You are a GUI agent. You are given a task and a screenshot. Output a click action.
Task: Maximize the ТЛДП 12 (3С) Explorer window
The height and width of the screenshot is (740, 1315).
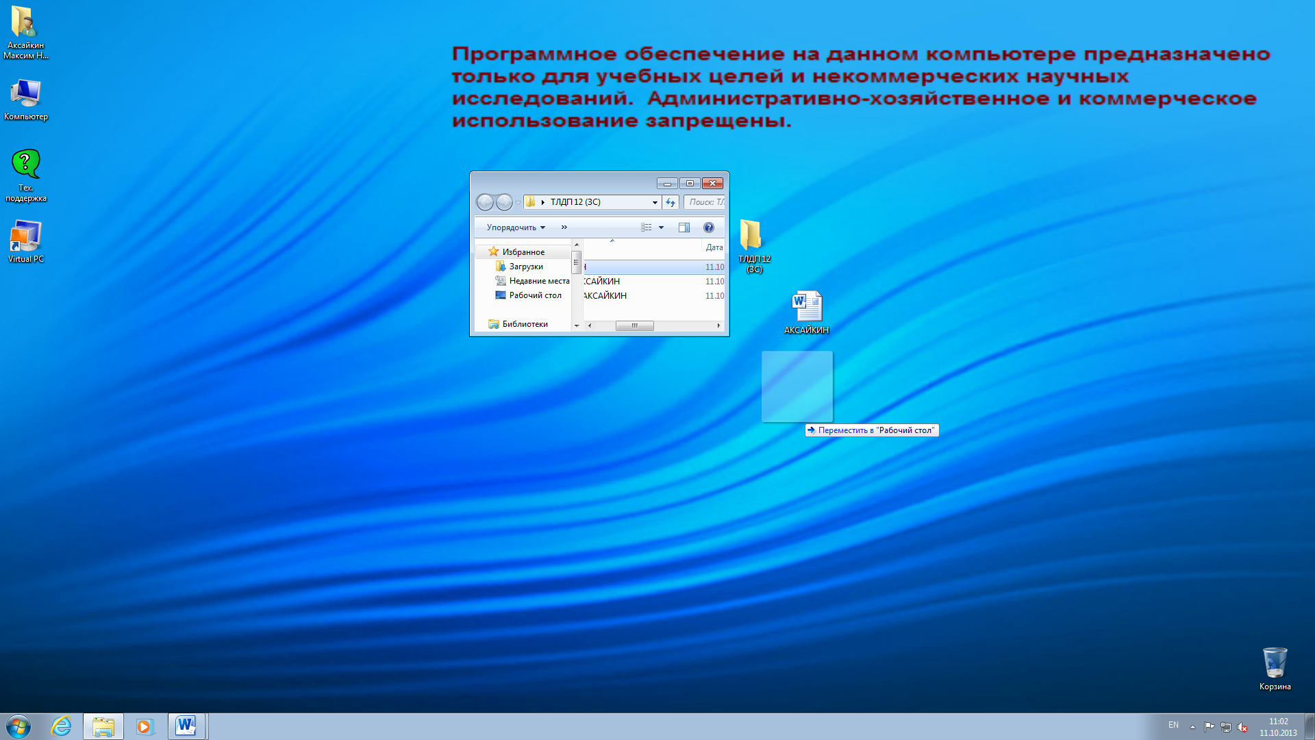690,184
